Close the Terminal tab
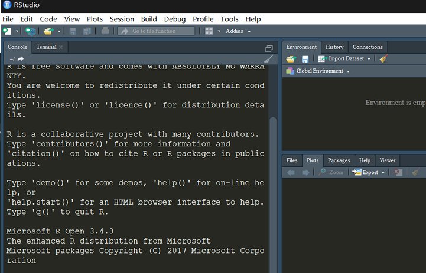The height and width of the screenshot is (273, 426). point(61,47)
